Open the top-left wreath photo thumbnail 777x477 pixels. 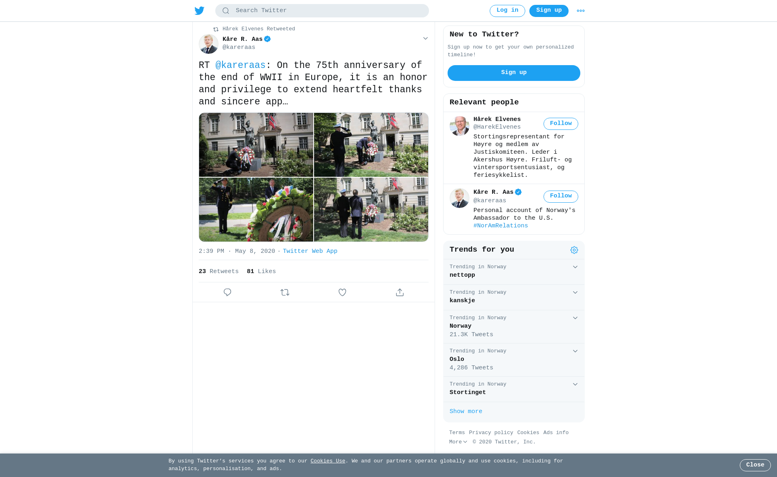coord(256,145)
